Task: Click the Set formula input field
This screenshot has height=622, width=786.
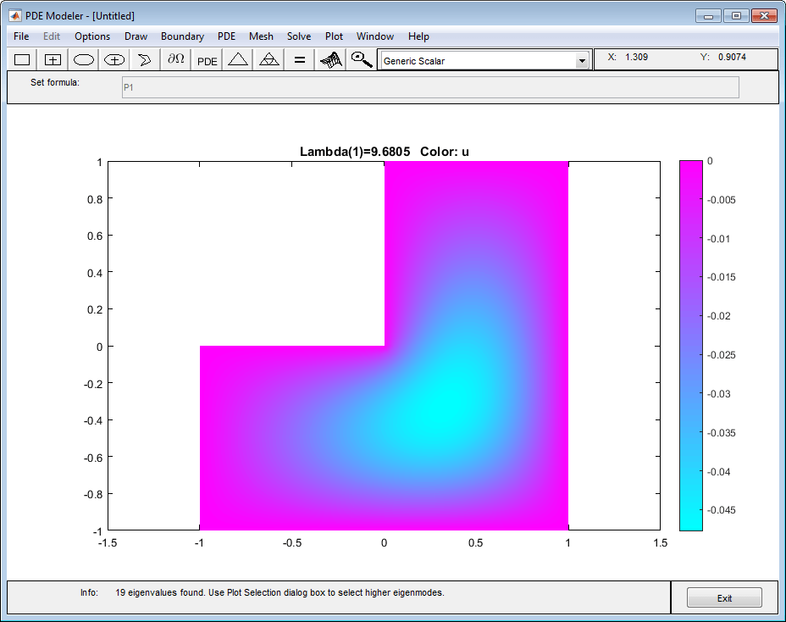Action: point(430,87)
